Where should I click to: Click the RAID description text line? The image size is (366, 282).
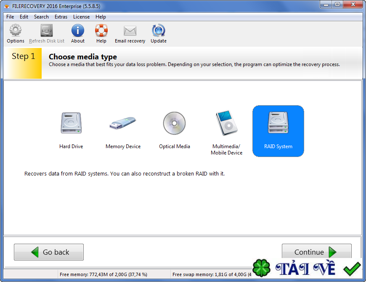125,174
